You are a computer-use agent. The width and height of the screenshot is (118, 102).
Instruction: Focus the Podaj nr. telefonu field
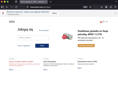[33, 38]
